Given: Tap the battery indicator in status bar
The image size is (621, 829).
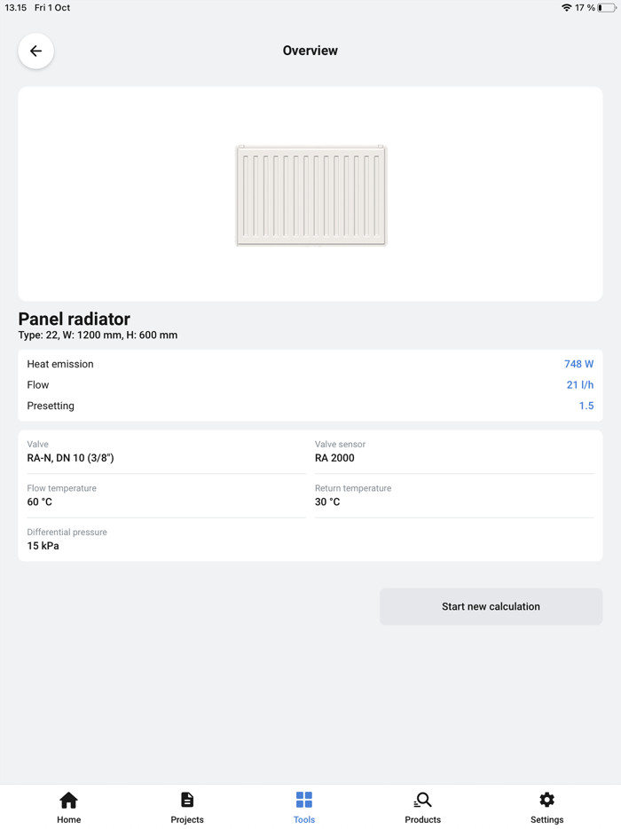Looking at the screenshot, I should pos(605,7).
